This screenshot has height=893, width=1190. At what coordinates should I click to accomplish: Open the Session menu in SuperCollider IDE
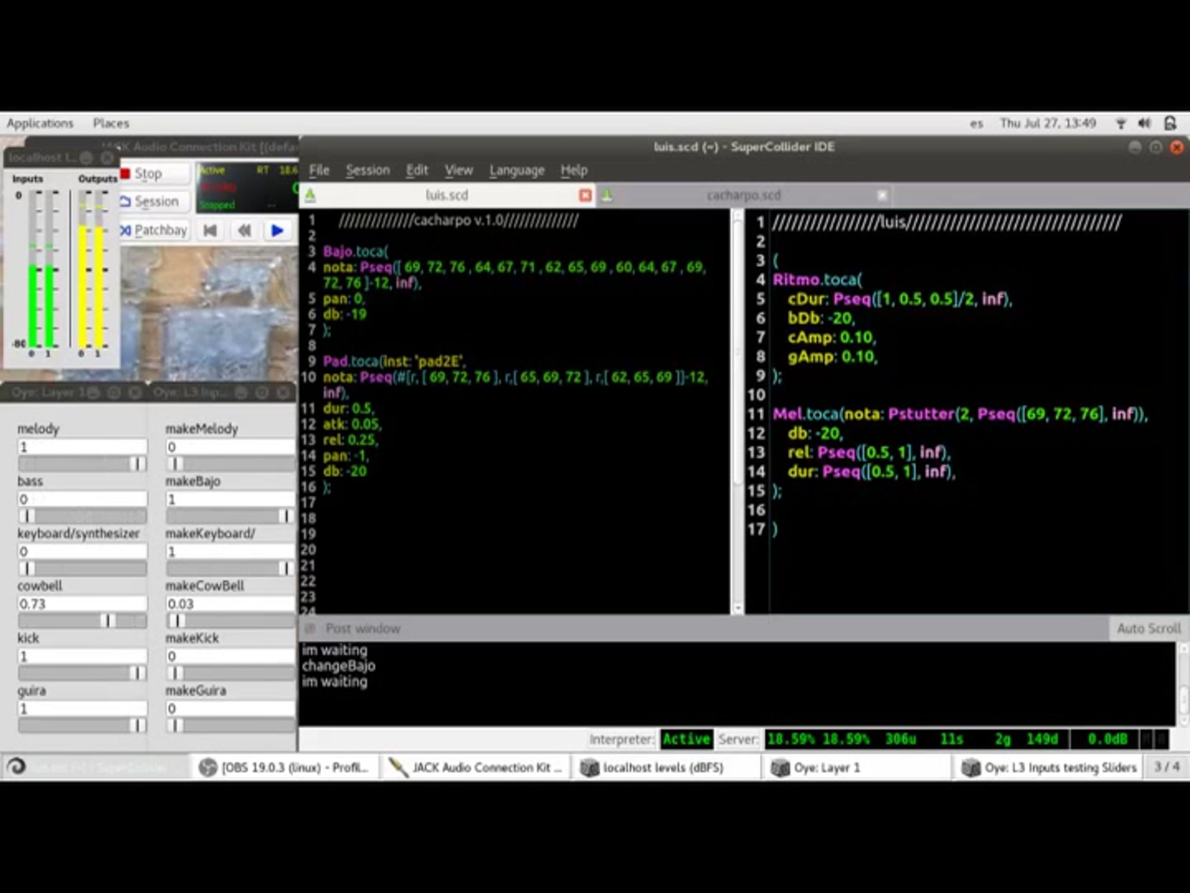[368, 171]
